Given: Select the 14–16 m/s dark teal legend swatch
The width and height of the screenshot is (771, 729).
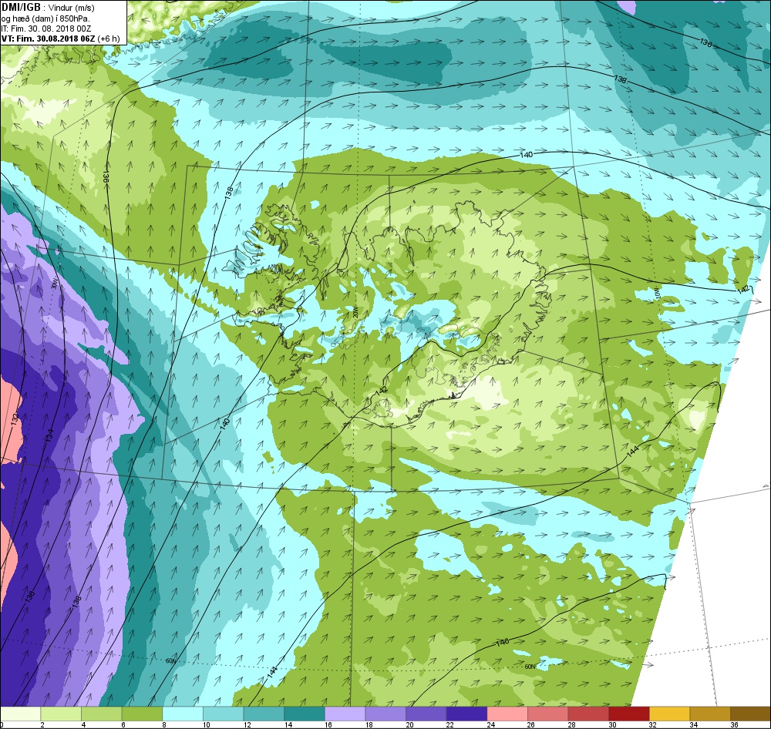Looking at the screenshot, I should [305, 714].
